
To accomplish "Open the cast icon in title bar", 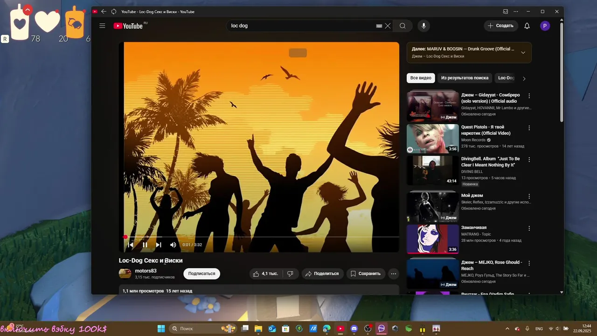I will (505, 12).
